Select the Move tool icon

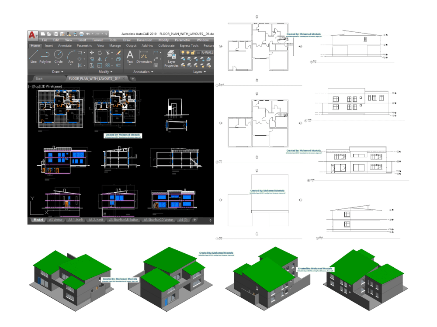tap(92, 53)
